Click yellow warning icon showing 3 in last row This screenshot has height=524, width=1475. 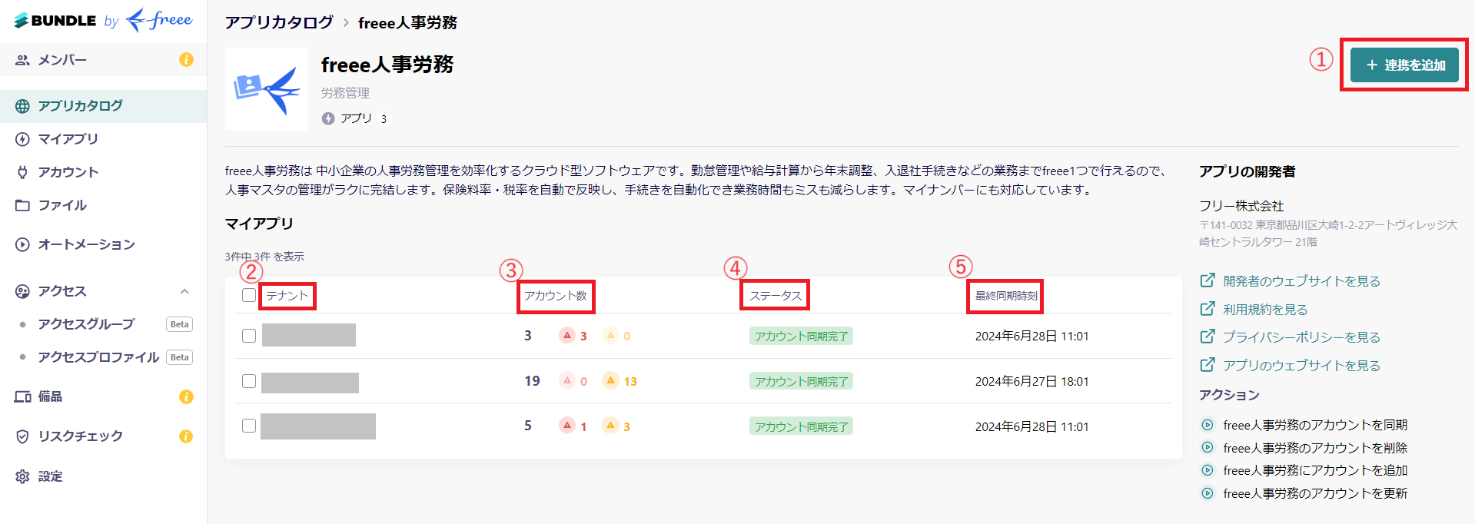click(610, 426)
